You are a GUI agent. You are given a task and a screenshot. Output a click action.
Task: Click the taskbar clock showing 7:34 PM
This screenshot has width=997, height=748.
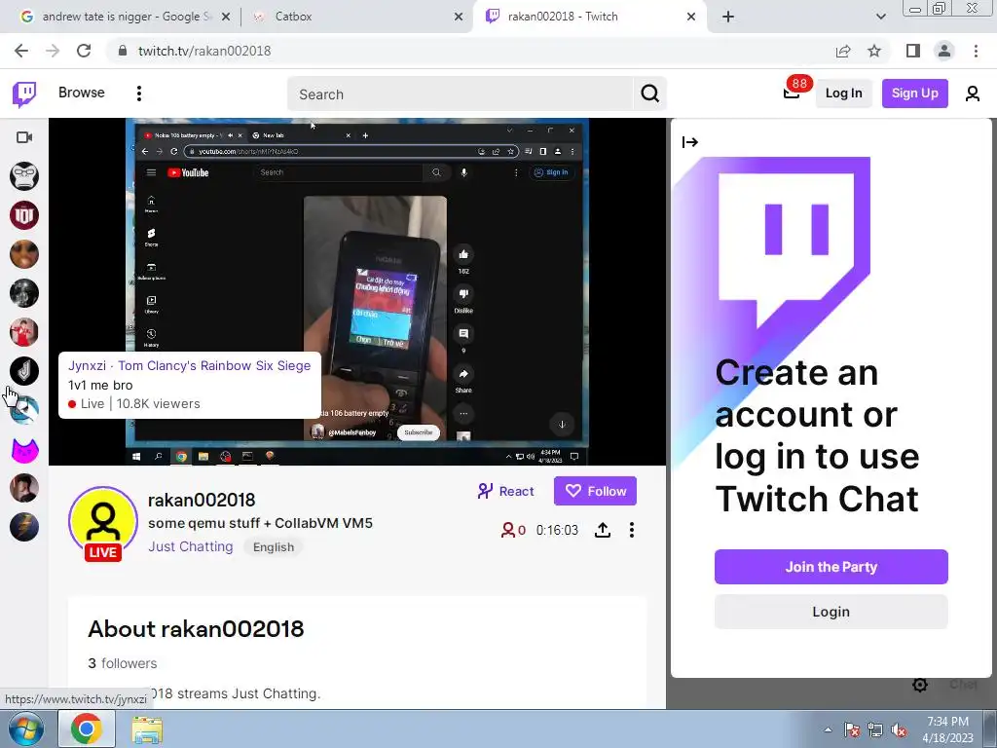click(947, 729)
